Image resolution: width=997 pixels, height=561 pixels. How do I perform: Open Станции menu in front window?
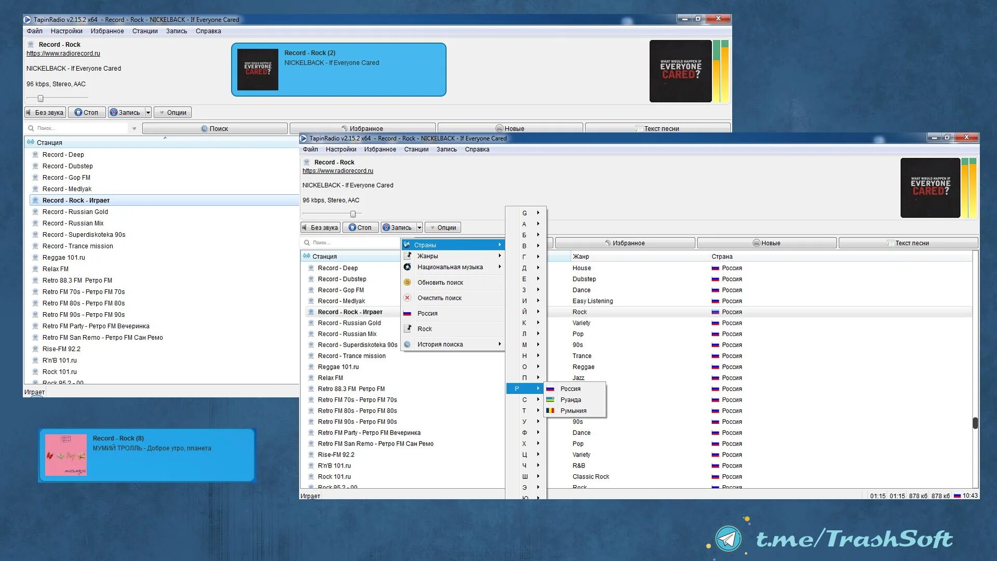pos(416,150)
